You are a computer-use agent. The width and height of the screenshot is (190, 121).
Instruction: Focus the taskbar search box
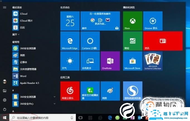(42, 117)
